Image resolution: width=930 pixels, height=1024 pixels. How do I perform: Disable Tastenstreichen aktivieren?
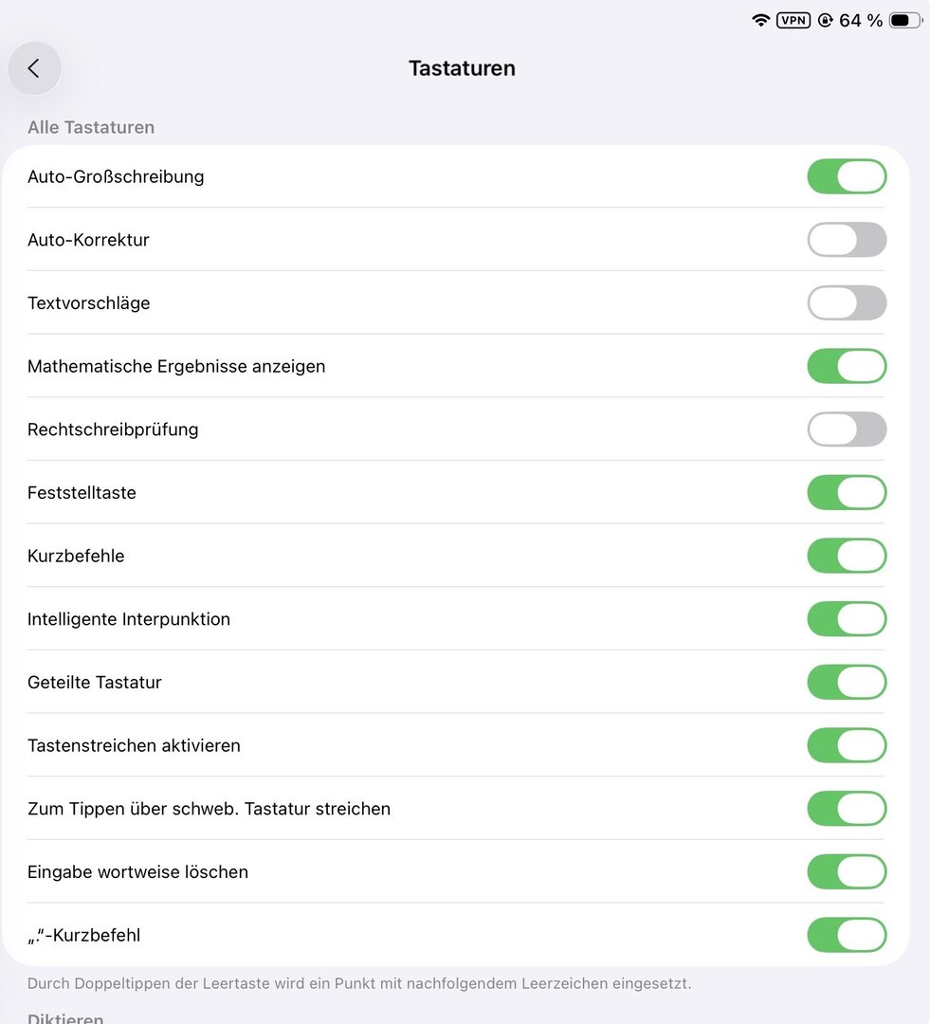coord(847,745)
